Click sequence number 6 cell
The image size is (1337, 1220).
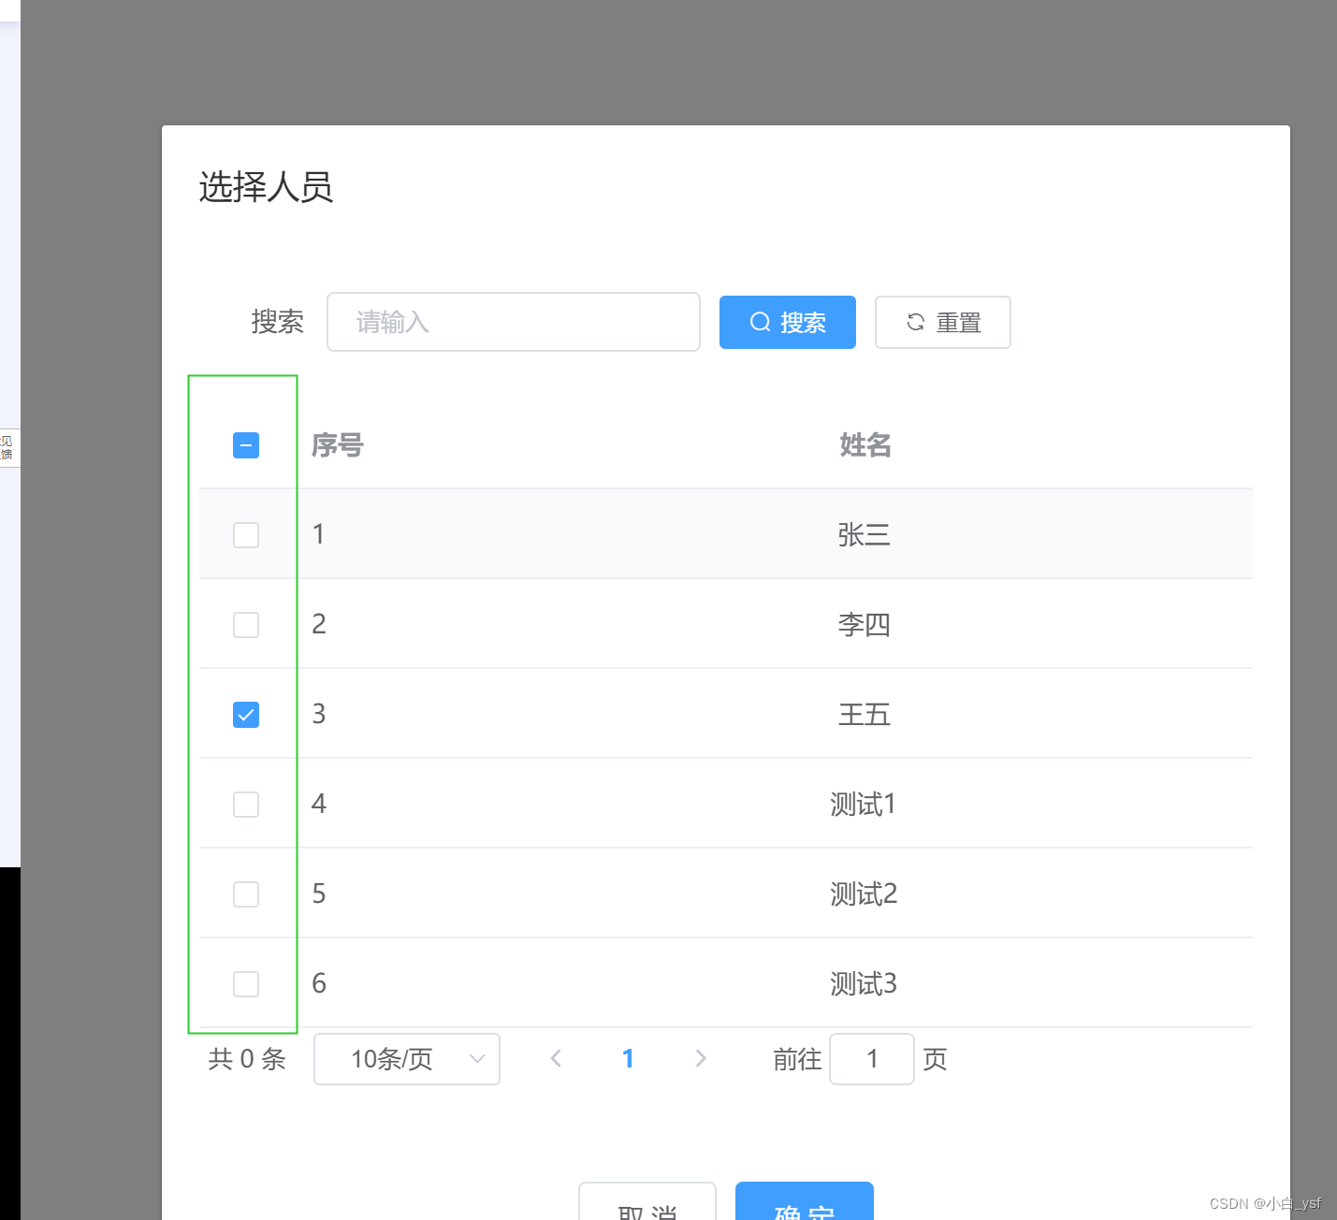click(x=319, y=983)
